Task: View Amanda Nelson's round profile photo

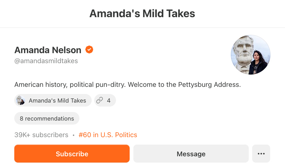Action: [250, 55]
